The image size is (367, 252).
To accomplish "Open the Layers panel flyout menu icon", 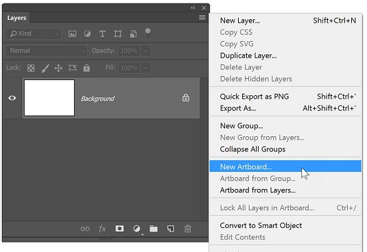I will (x=202, y=18).
